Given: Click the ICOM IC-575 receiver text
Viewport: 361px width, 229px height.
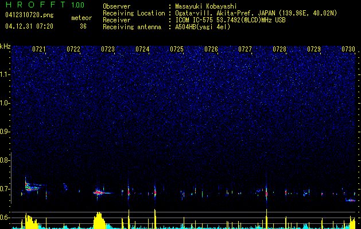Looking at the screenshot, I should point(230,20).
